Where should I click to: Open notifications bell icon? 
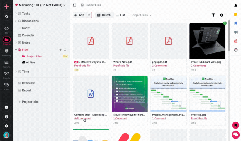pos(236,6)
